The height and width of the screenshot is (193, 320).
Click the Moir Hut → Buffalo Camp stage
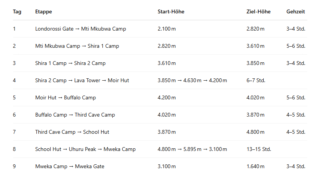pyautogui.click(x=66, y=98)
